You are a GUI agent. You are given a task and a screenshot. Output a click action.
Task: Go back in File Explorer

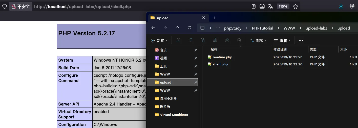[x=153, y=28]
